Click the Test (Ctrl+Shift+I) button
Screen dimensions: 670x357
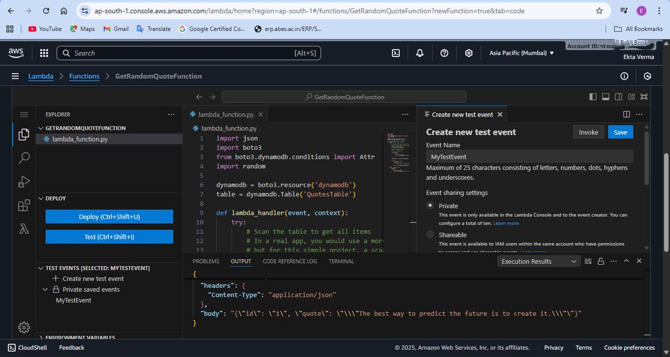pos(109,237)
